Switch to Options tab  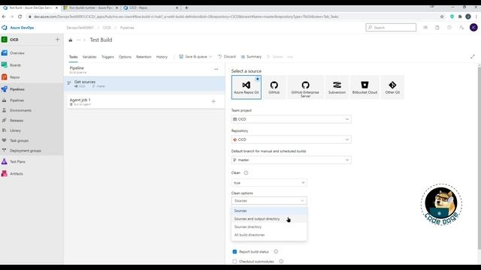coord(125,57)
